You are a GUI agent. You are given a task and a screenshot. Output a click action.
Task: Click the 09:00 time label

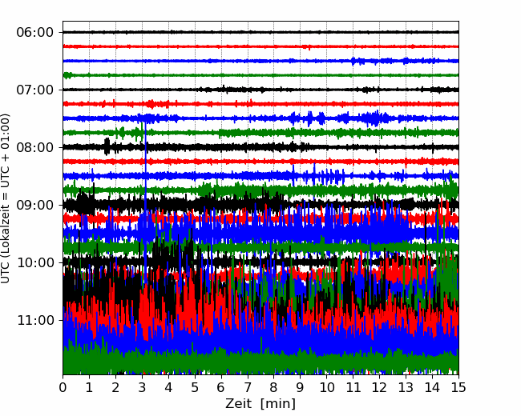(x=35, y=205)
